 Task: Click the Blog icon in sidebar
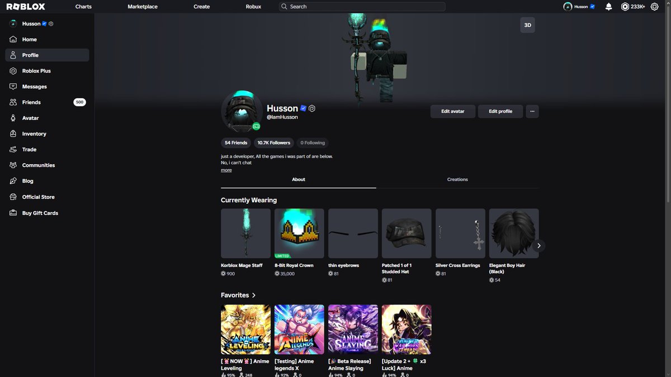click(x=13, y=181)
